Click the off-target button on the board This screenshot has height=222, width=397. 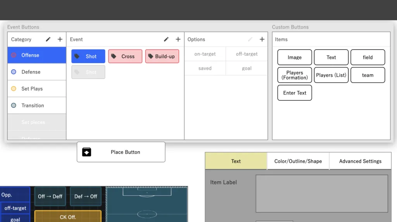coord(15,208)
